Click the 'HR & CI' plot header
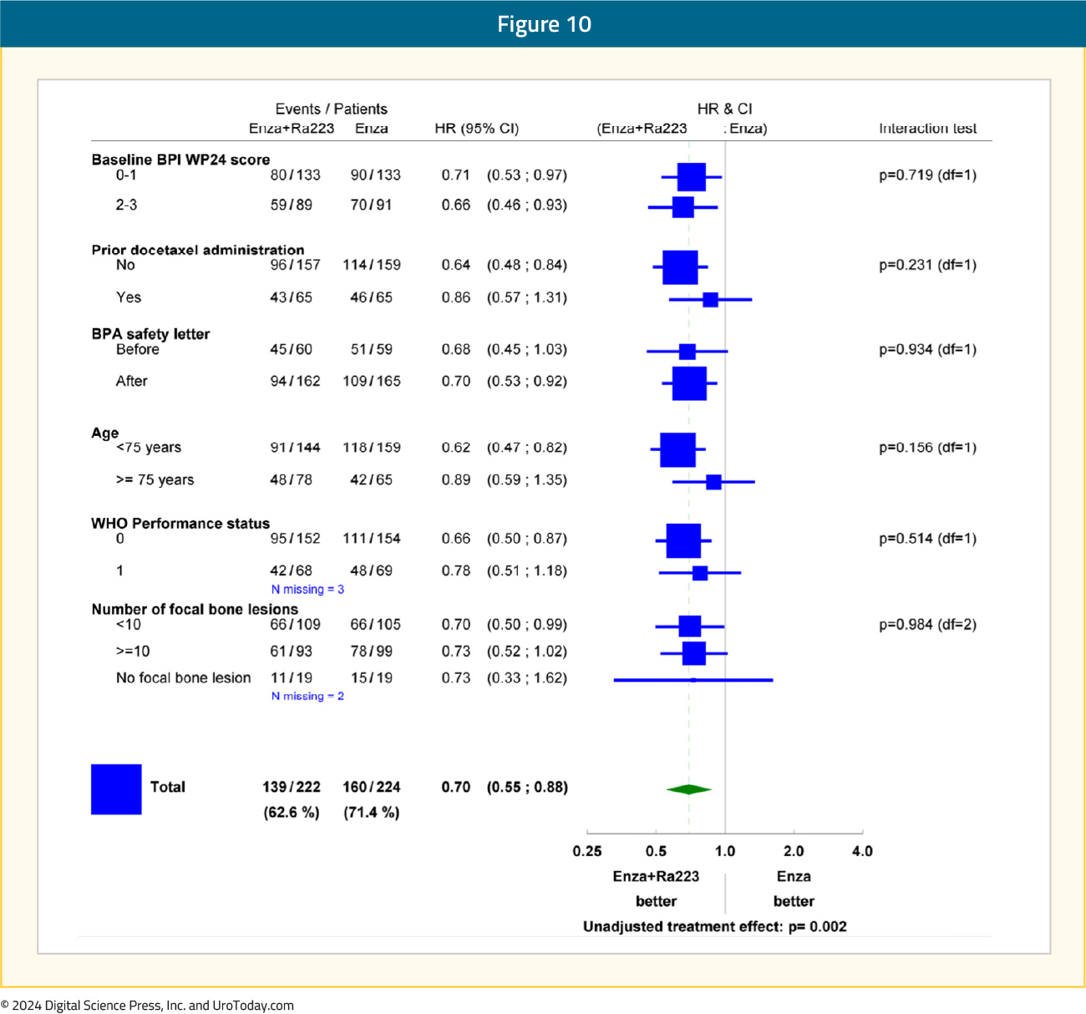The width and height of the screenshot is (1086, 1014). 725,109
